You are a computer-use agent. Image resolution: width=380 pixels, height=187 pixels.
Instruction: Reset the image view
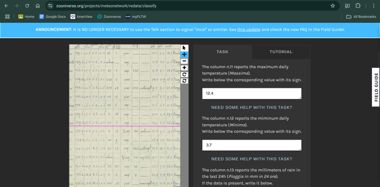(x=184, y=81)
